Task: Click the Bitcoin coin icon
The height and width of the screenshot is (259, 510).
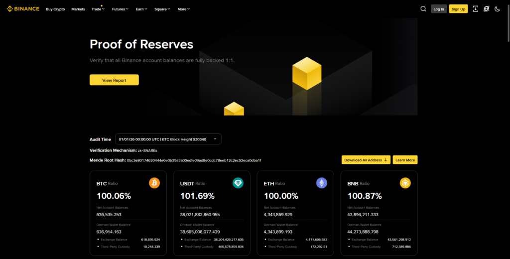Action: [154, 183]
